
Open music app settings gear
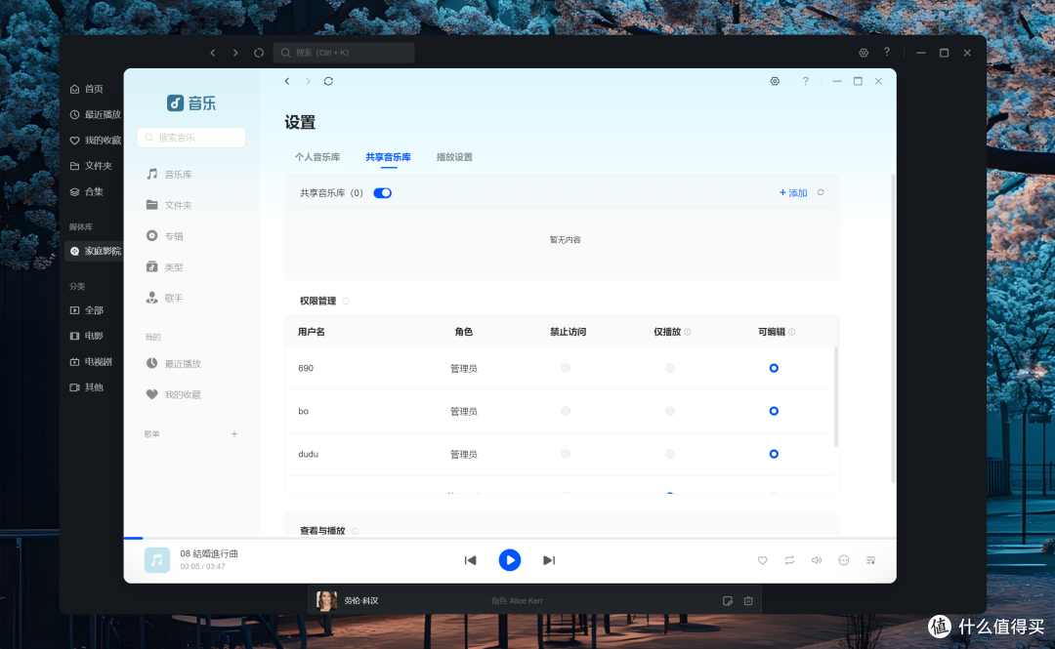point(775,81)
